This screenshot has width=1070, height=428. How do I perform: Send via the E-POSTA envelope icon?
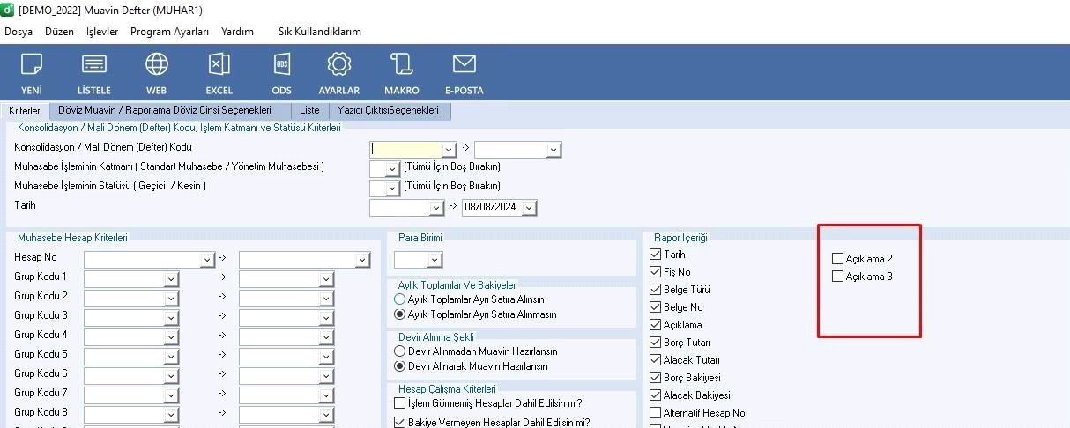pyautogui.click(x=464, y=65)
